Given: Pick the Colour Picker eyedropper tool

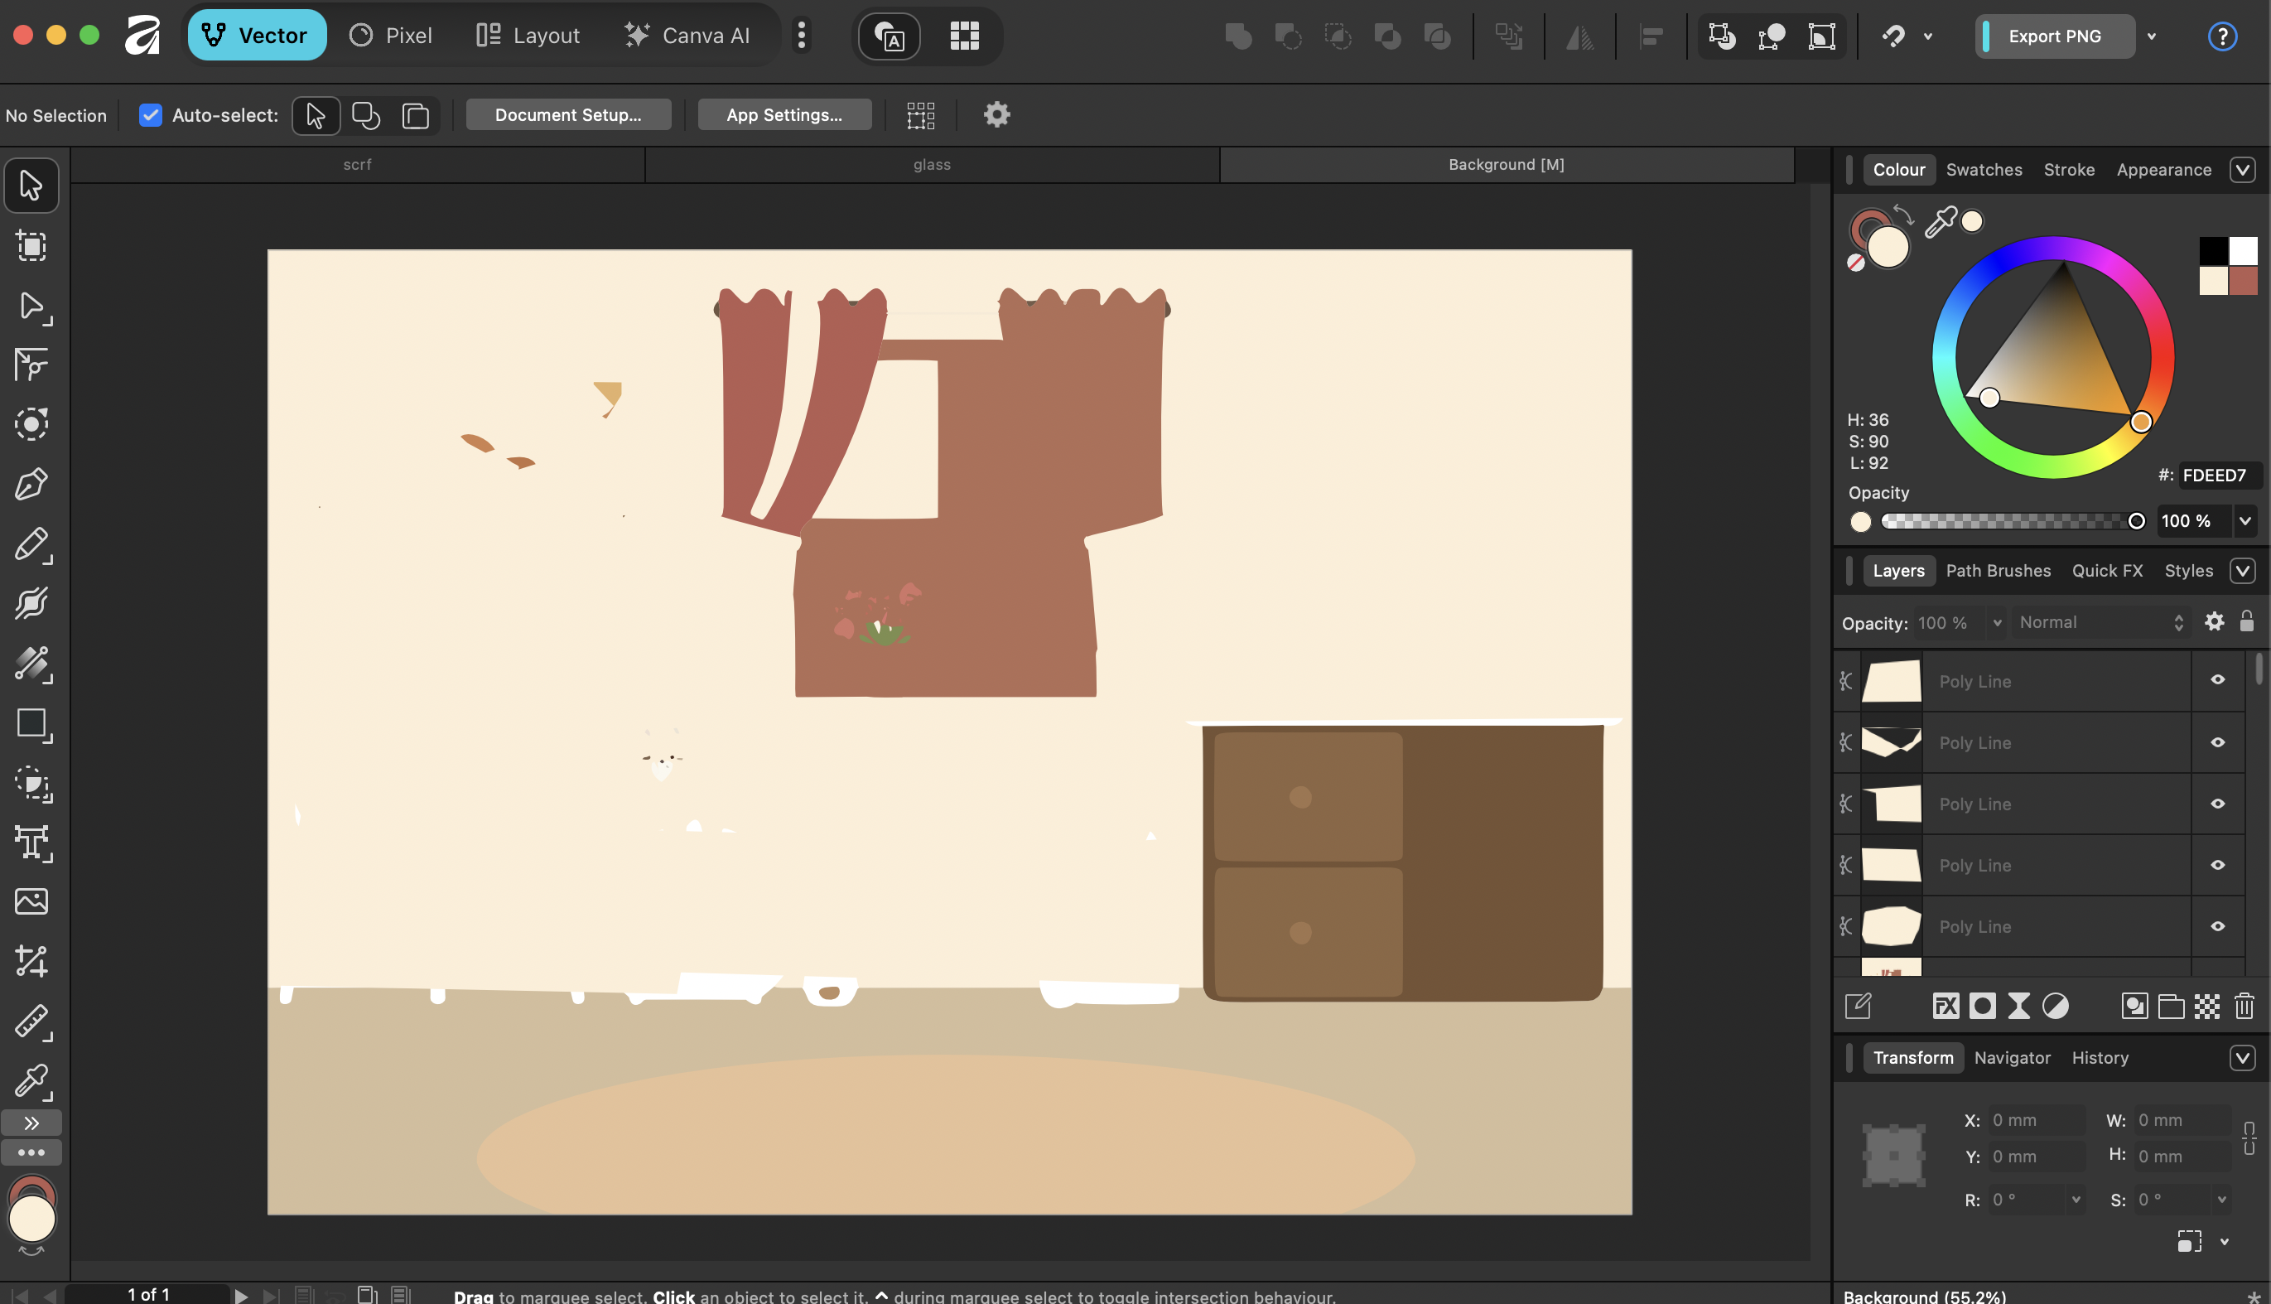Looking at the screenshot, I should pos(31,1081).
